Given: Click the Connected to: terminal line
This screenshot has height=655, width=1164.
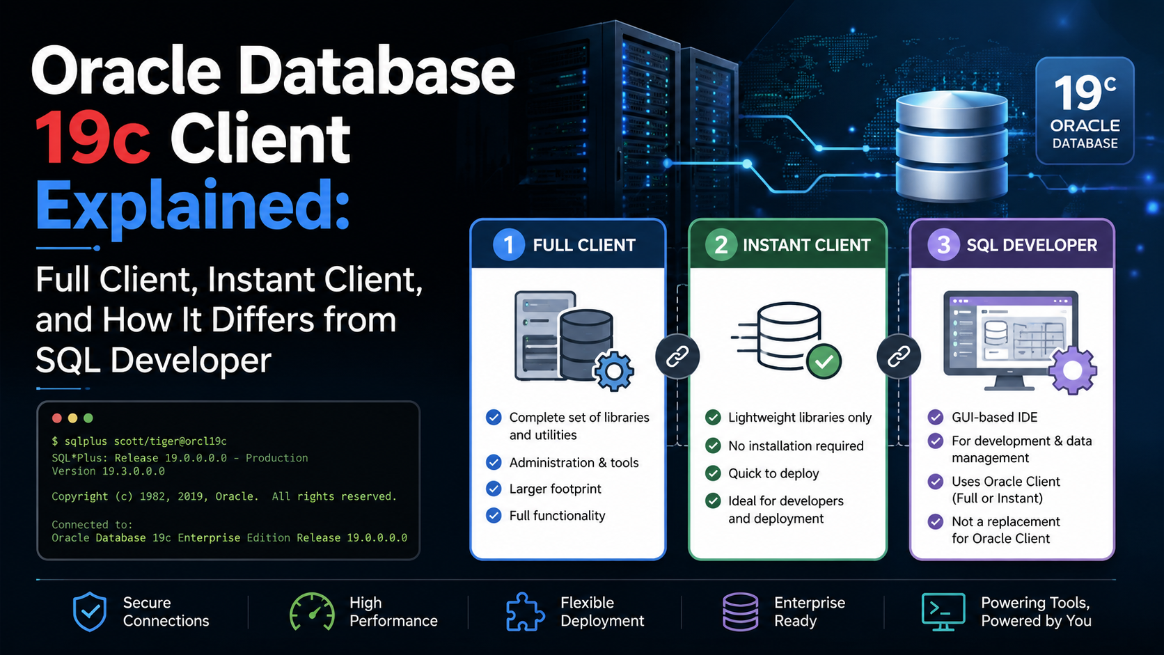Looking at the screenshot, I should point(92,524).
